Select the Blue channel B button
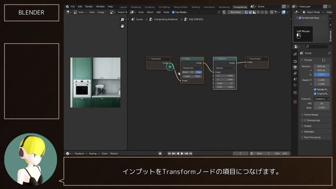This screenshot has width=336, height=189. pos(266,13)
